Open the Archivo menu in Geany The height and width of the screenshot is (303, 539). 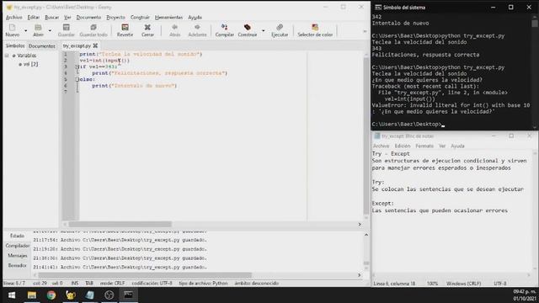pos(13,17)
